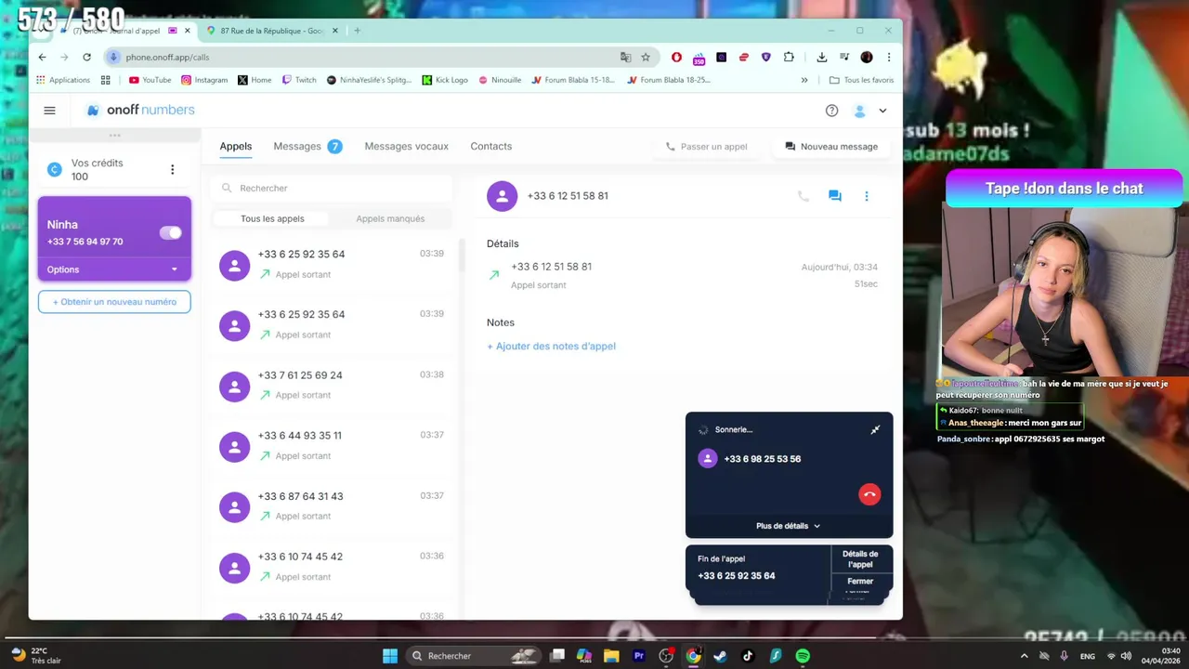1189x669 pixels.
Task: Open the Twitch bookmark
Action: (x=299, y=80)
